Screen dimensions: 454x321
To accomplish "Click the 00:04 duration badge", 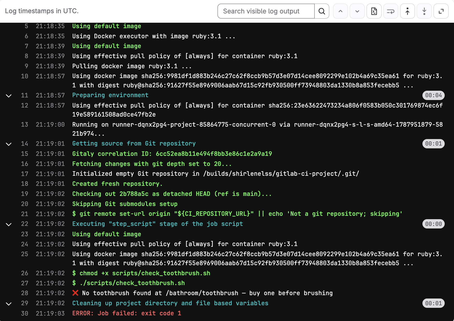I will (x=434, y=95).
